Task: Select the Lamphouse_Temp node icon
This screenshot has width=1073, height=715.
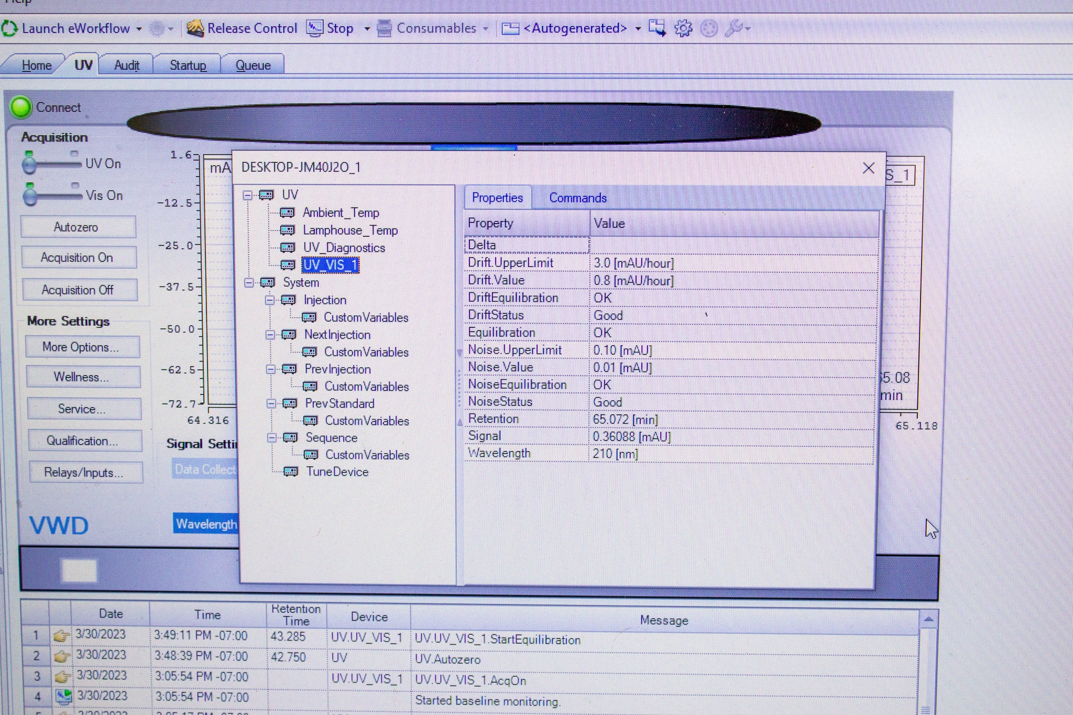Action: click(287, 230)
